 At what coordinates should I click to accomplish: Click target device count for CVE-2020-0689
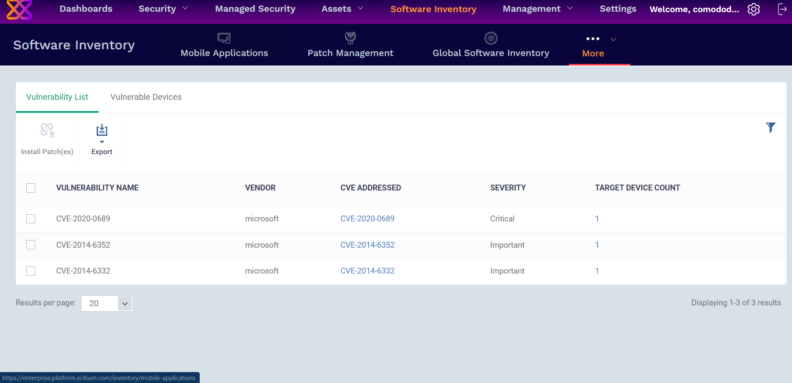597,218
